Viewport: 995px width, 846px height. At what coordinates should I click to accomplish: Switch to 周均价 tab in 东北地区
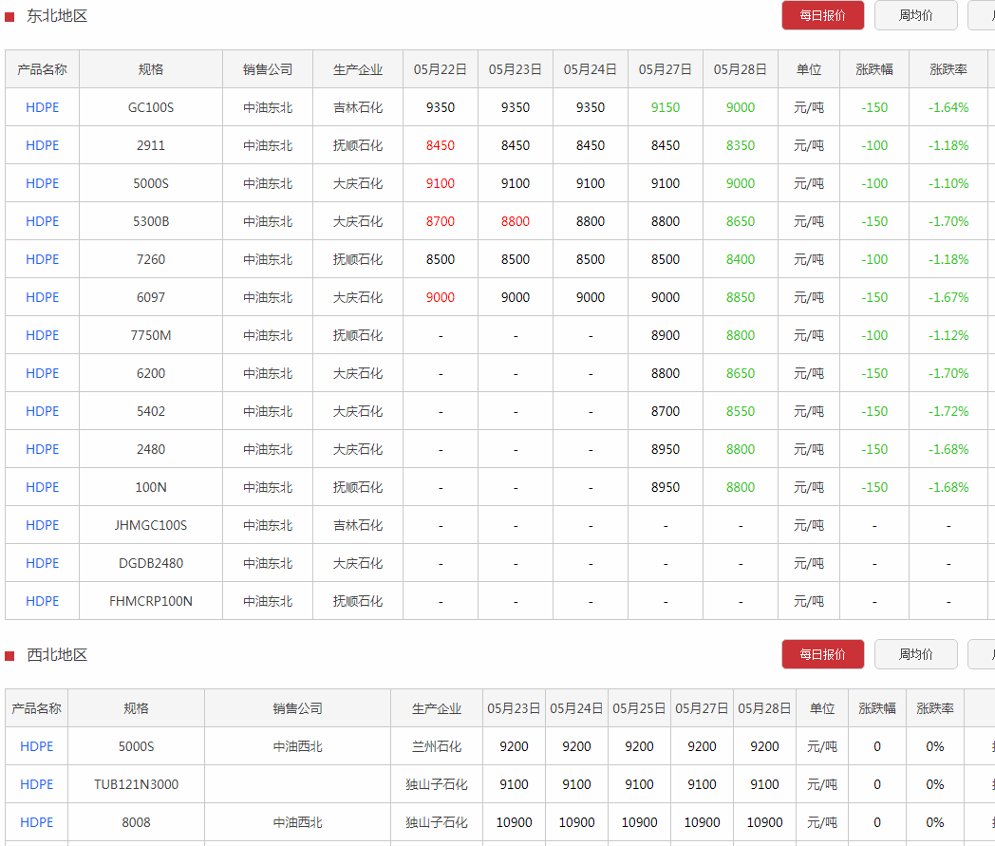tap(915, 15)
